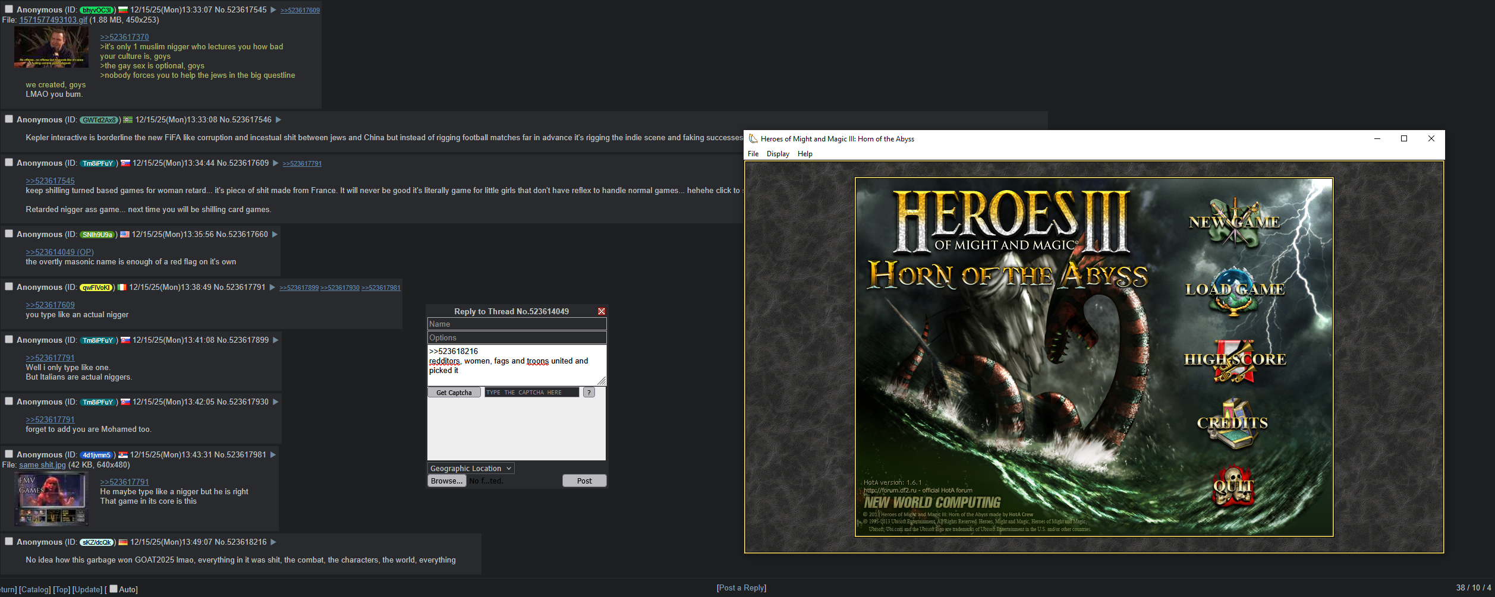This screenshot has height=597, width=1495.
Task: Click the captcha text input field
Action: [531, 393]
